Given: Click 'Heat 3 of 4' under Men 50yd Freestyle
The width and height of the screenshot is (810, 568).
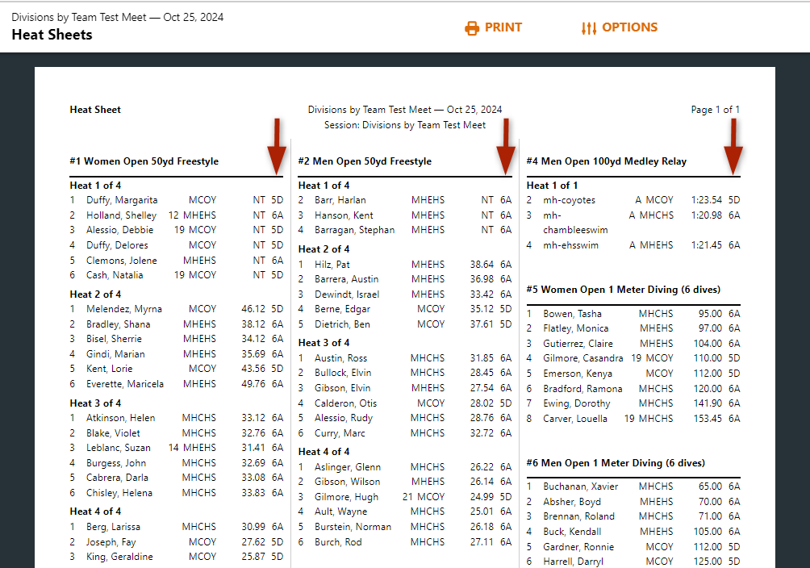Looking at the screenshot, I should 324,343.
